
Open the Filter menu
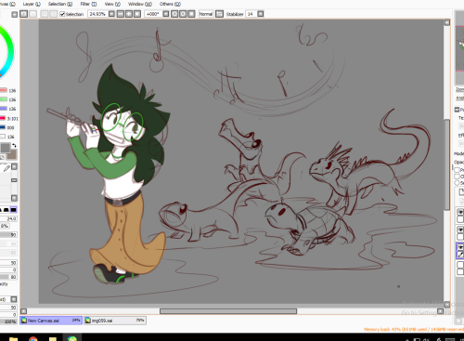88,4
